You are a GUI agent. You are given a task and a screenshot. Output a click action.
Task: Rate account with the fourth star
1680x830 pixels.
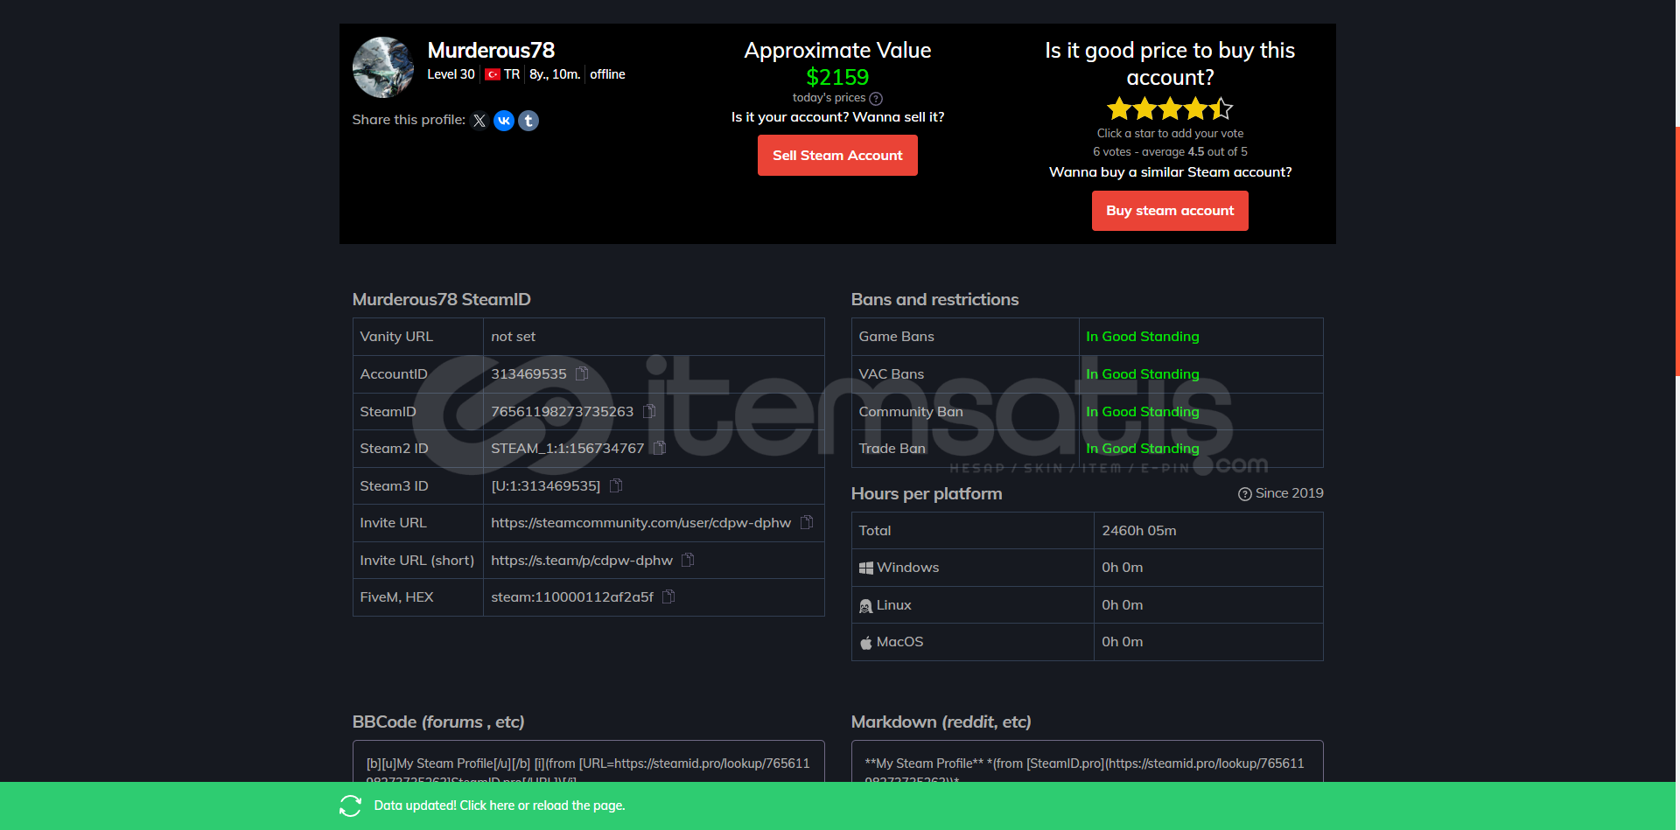[x=1195, y=109]
